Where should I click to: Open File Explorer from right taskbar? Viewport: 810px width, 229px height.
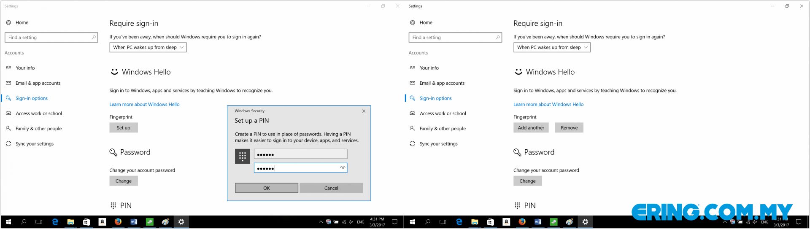(x=475, y=222)
